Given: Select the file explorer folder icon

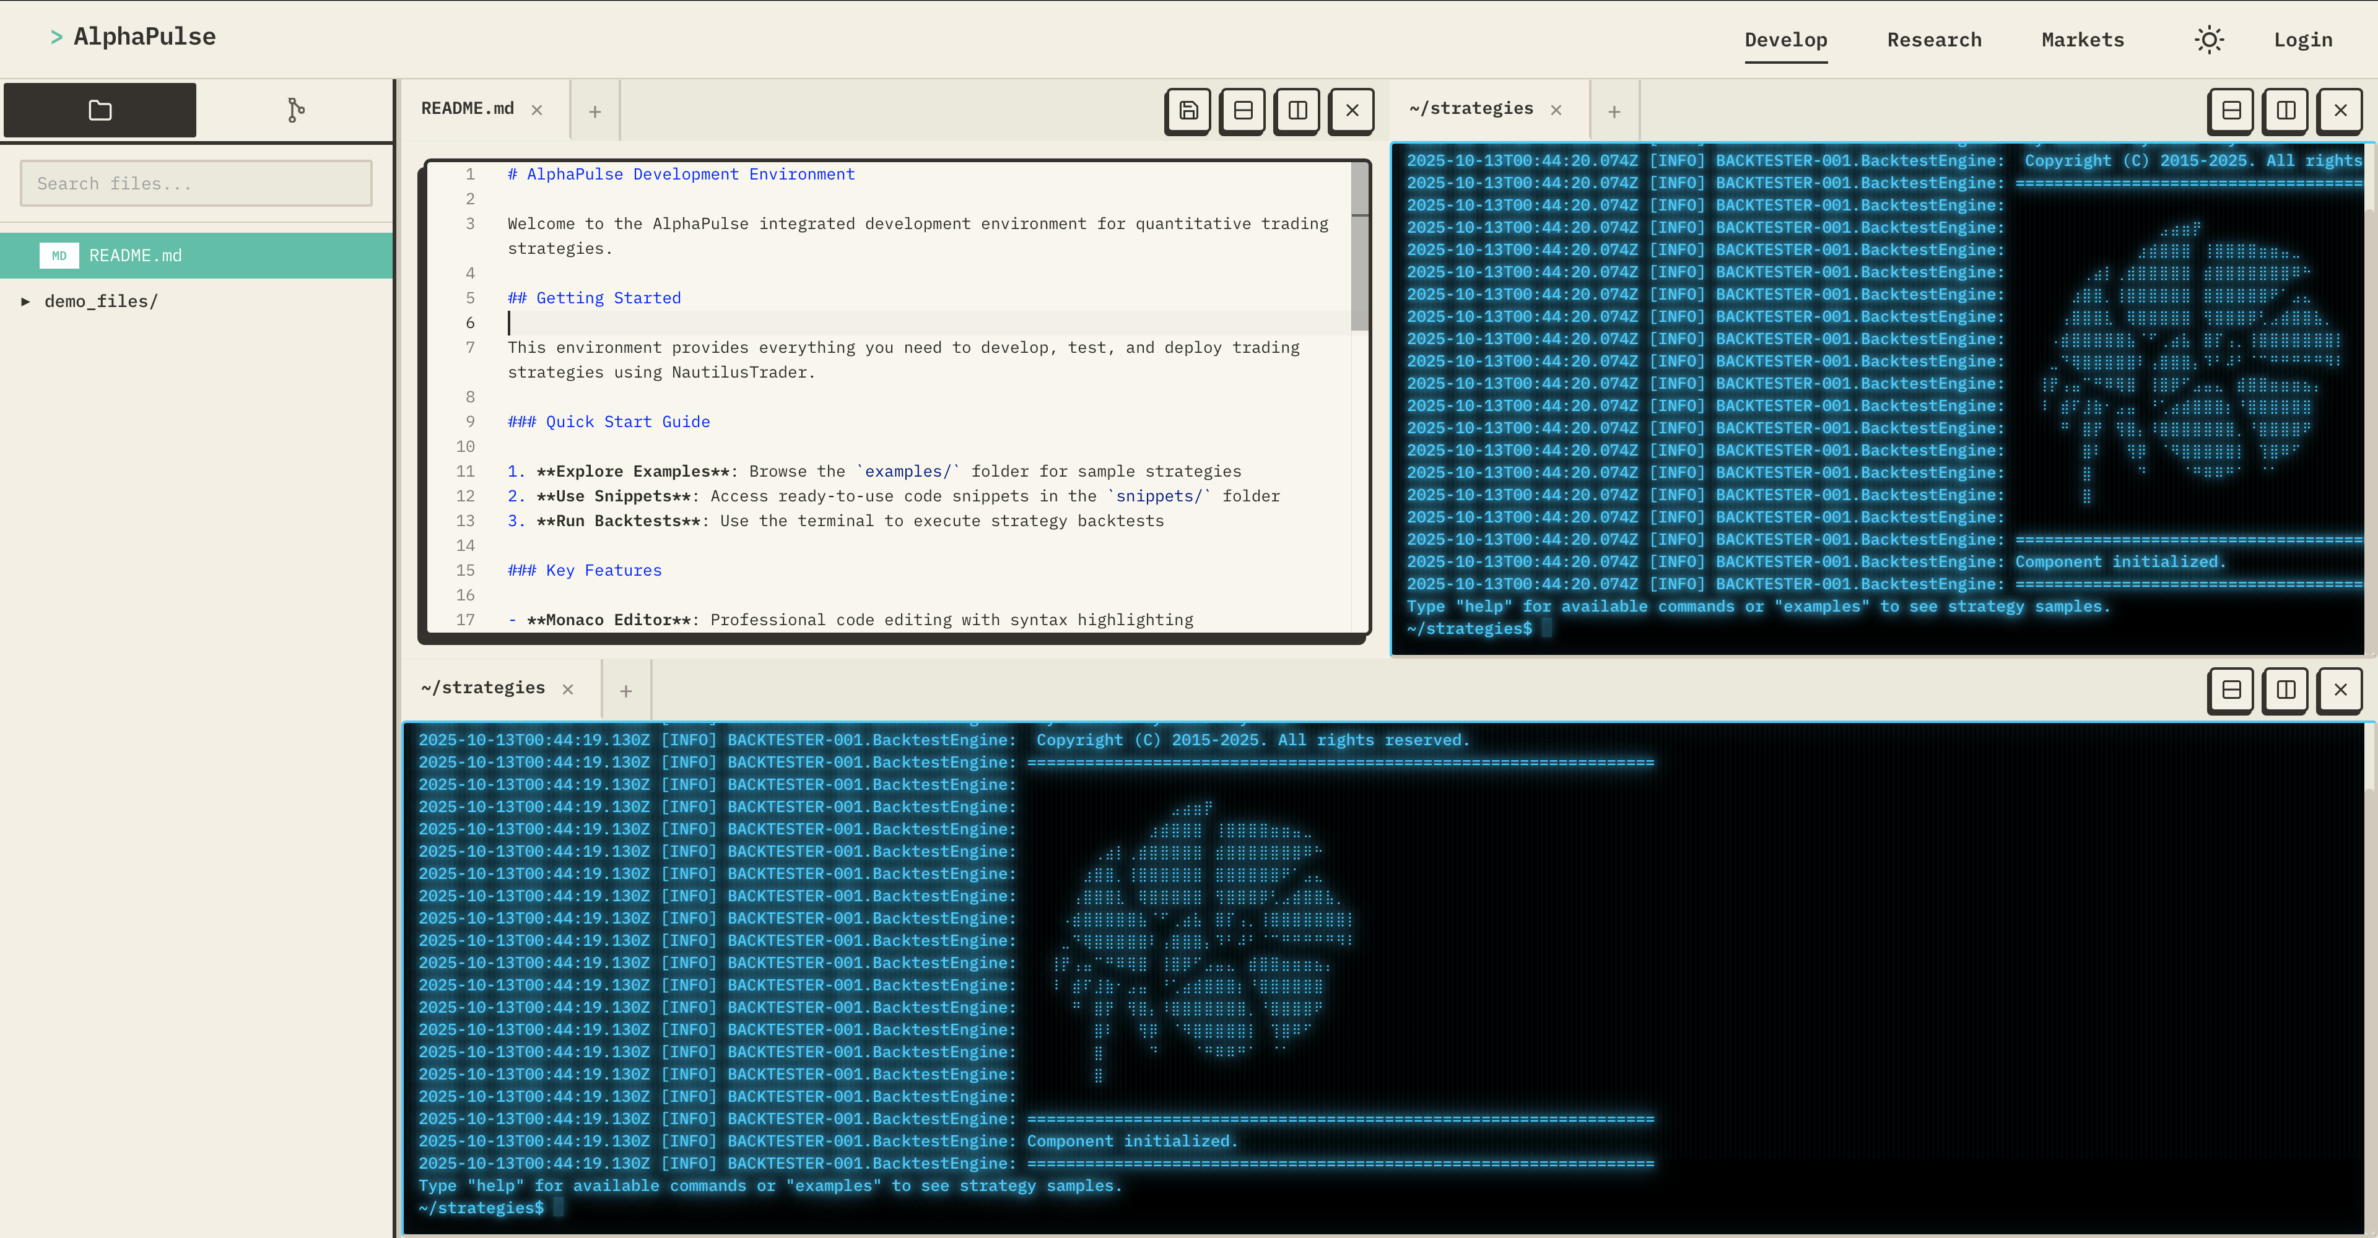Looking at the screenshot, I should pos(100,110).
